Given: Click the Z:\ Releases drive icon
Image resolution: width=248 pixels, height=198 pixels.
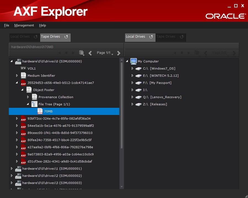Looking at the screenshot, I should pyautogui.click(x=139, y=104).
